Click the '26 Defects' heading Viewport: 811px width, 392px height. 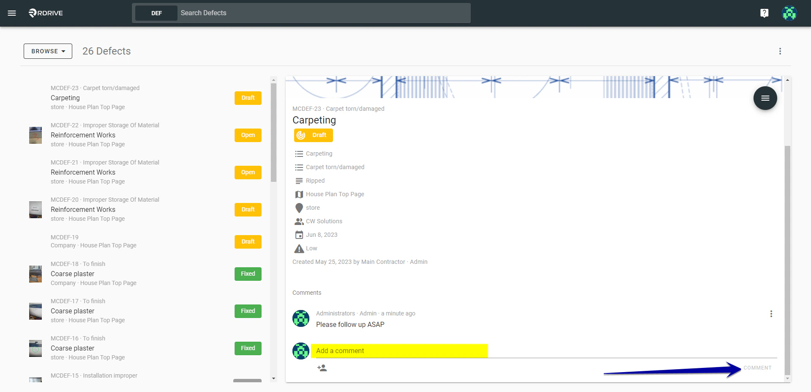click(106, 51)
